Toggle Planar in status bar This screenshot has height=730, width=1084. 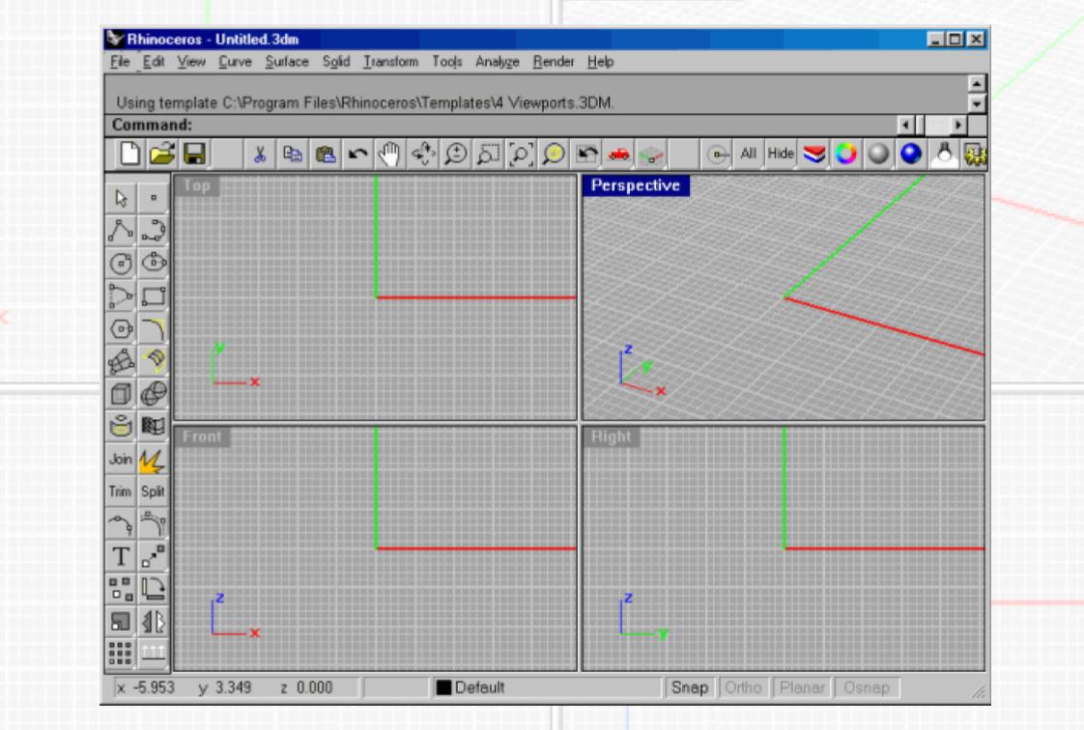coord(803,688)
